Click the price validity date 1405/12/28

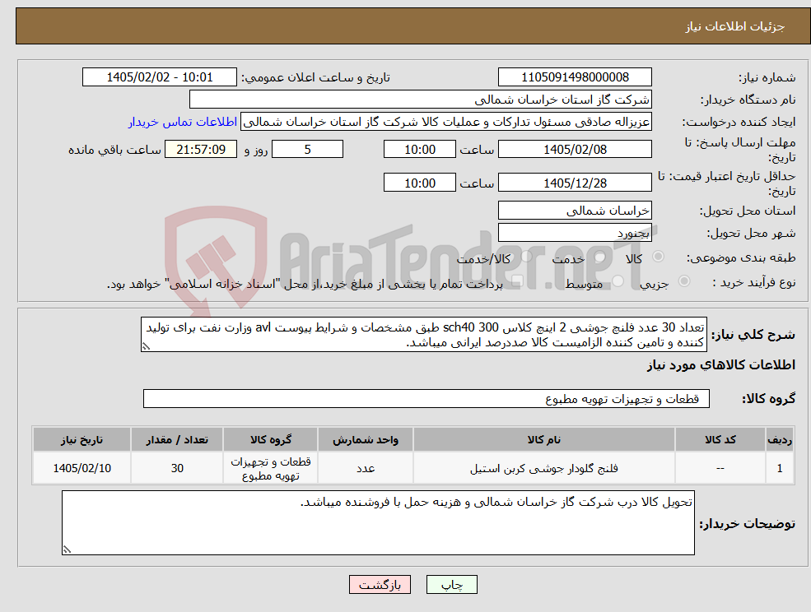tap(575, 183)
